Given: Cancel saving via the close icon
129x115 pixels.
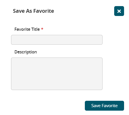Looking at the screenshot, I should 119,11.
